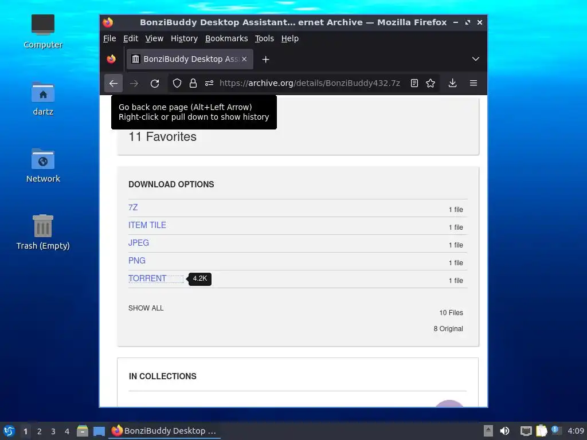Select the BonziBuddy Desktop Assistant tab

tap(190, 59)
